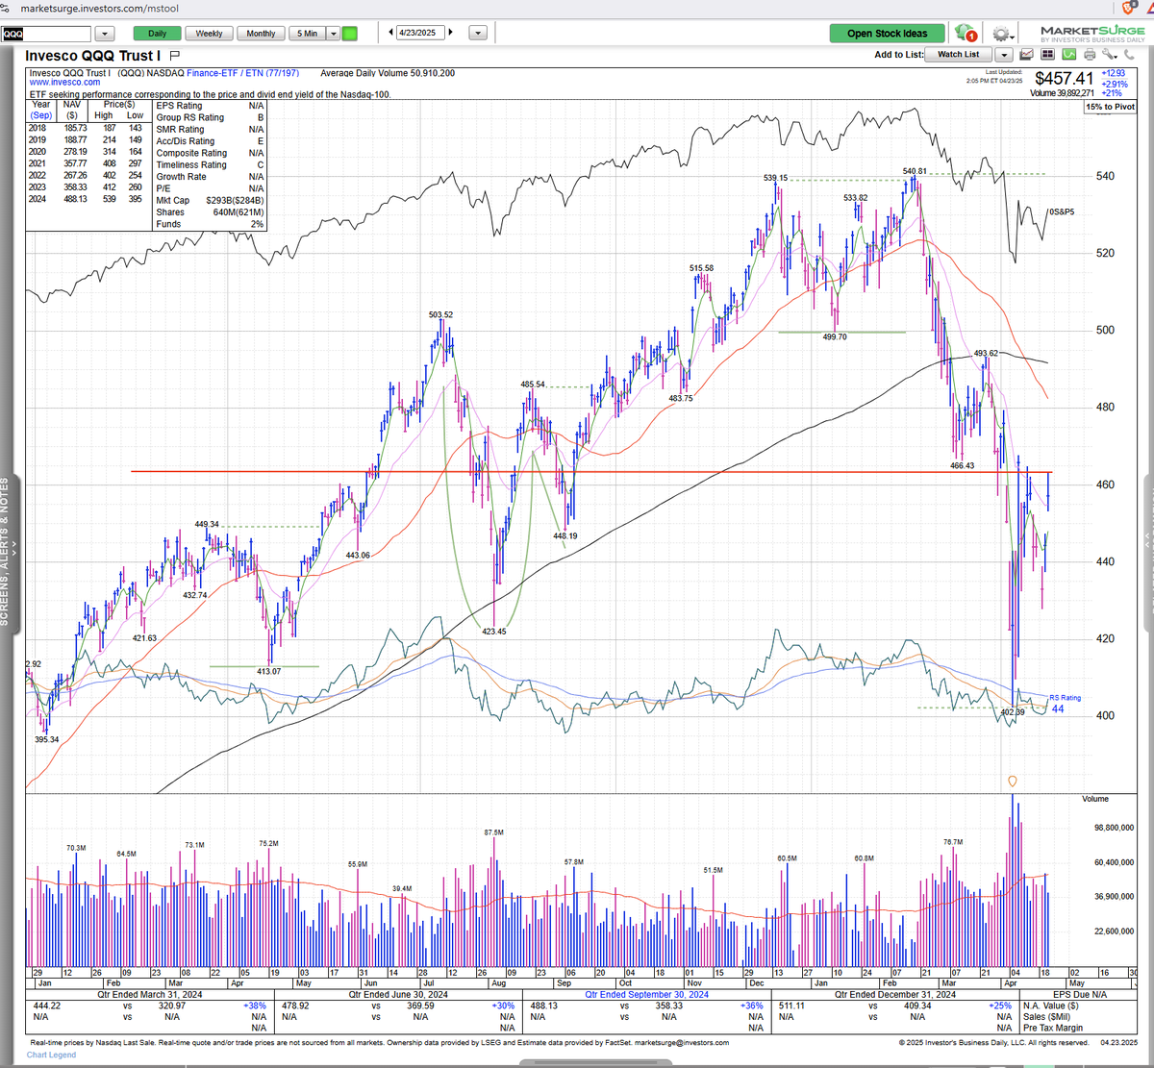Click the 499.70 support level label
The width and height of the screenshot is (1154, 1068).
(x=834, y=337)
